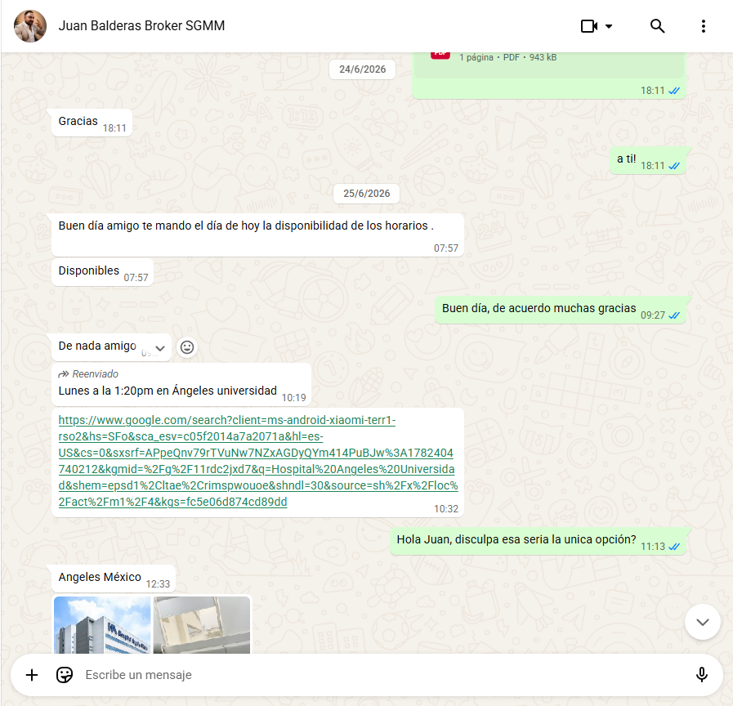
Task: Open Juan Balderas contact profile photo
Action: pyautogui.click(x=30, y=26)
